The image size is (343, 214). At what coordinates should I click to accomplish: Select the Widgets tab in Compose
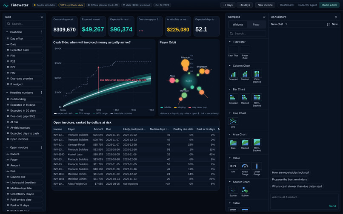pyautogui.click(x=238, y=25)
